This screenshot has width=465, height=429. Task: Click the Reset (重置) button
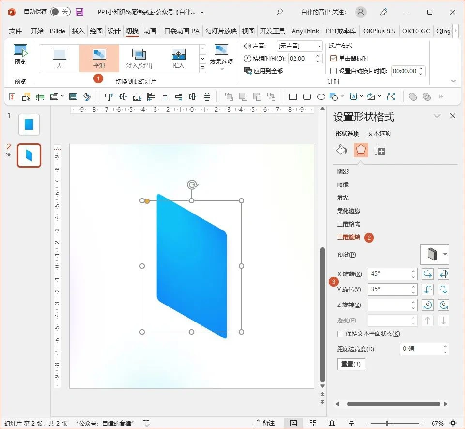(351, 364)
